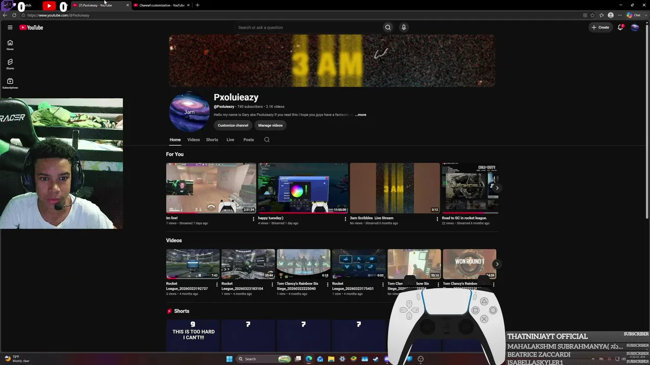Search within the channel using magnifier icon
The image size is (650, 365).
[267, 140]
